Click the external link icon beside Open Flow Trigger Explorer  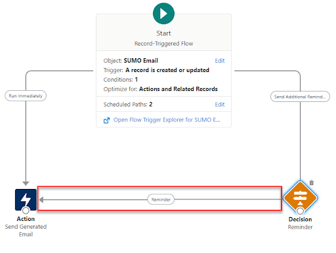pos(106,120)
